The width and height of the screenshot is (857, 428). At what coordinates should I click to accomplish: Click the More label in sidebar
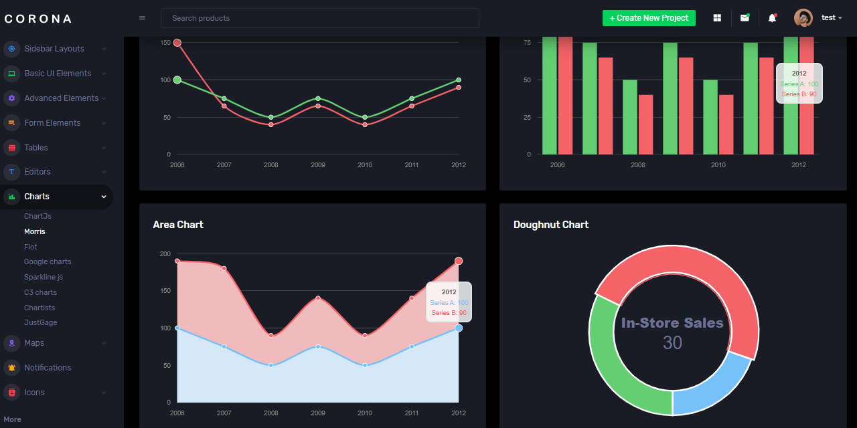[x=12, y=419]
